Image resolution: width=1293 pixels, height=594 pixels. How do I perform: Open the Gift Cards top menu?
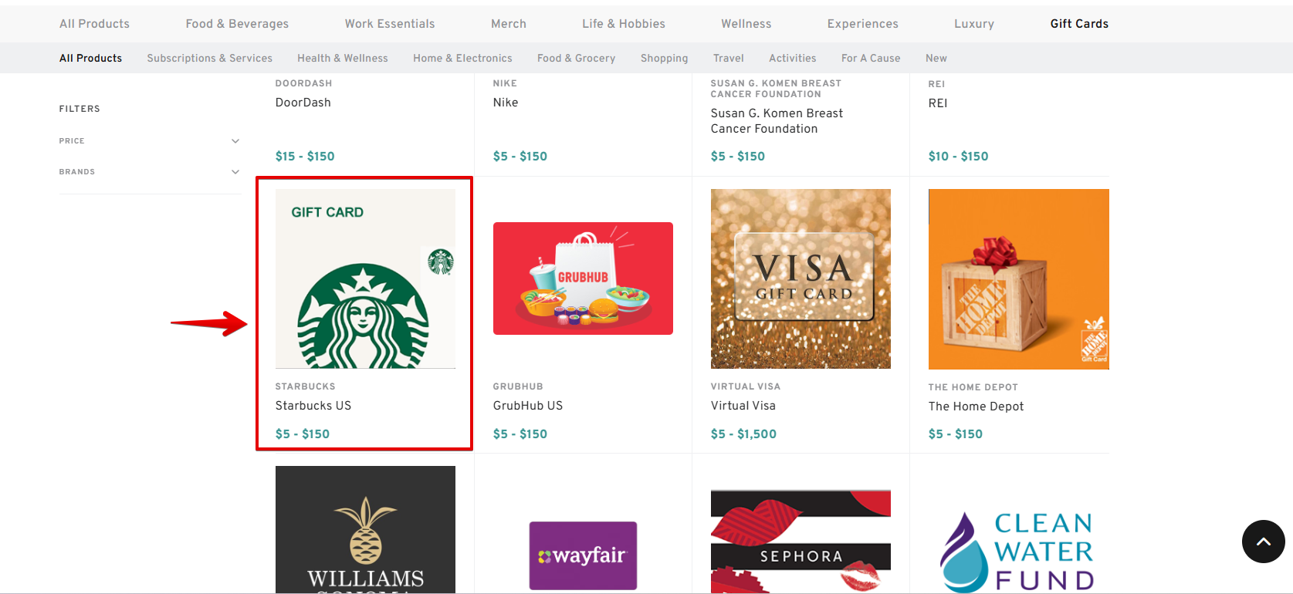1078,24
